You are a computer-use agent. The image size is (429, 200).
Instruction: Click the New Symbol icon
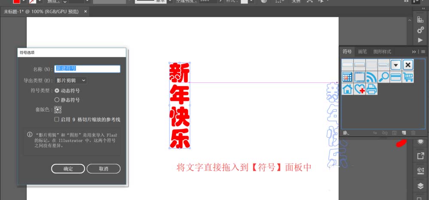pyautogui.click(x=404, y=133)
